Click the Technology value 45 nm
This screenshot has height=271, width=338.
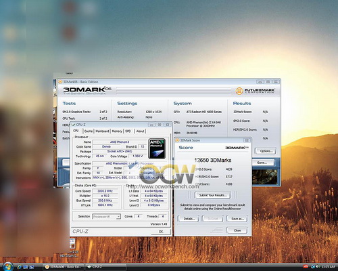[x=100, y=157]
